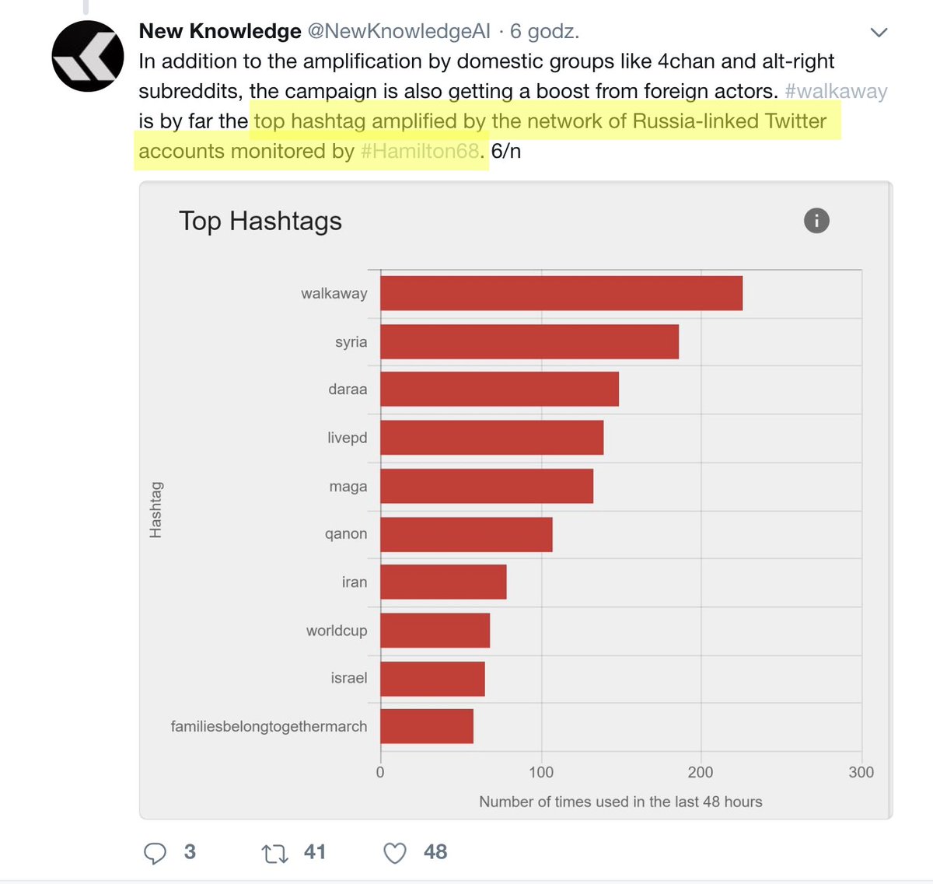
Task: Click the worldcup hashtag bar
Action: tap(435, 631)
